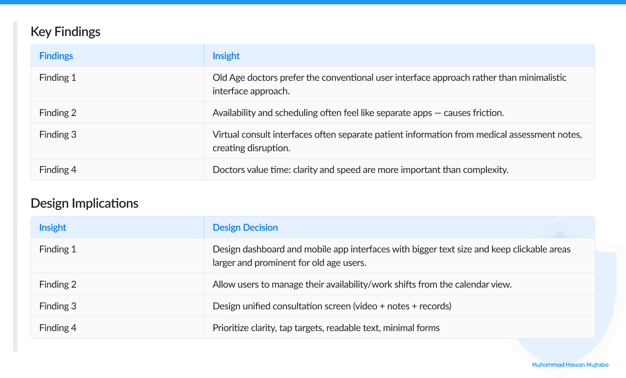Viewport: 626px width, 378px height.
Task: Select the insight about conventional user interface approach
Action: point(389,84)
